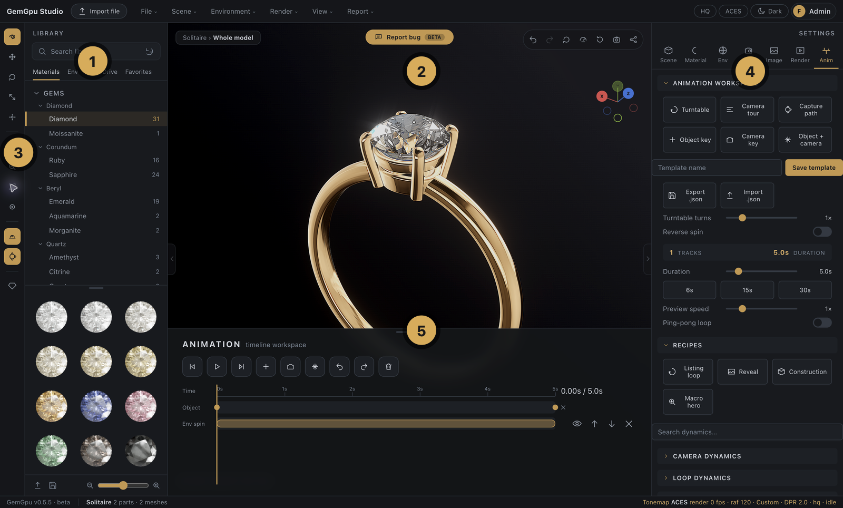
Task: Select the play-arrow pointer tool in sidebar
Action: (x=13, y=188)
